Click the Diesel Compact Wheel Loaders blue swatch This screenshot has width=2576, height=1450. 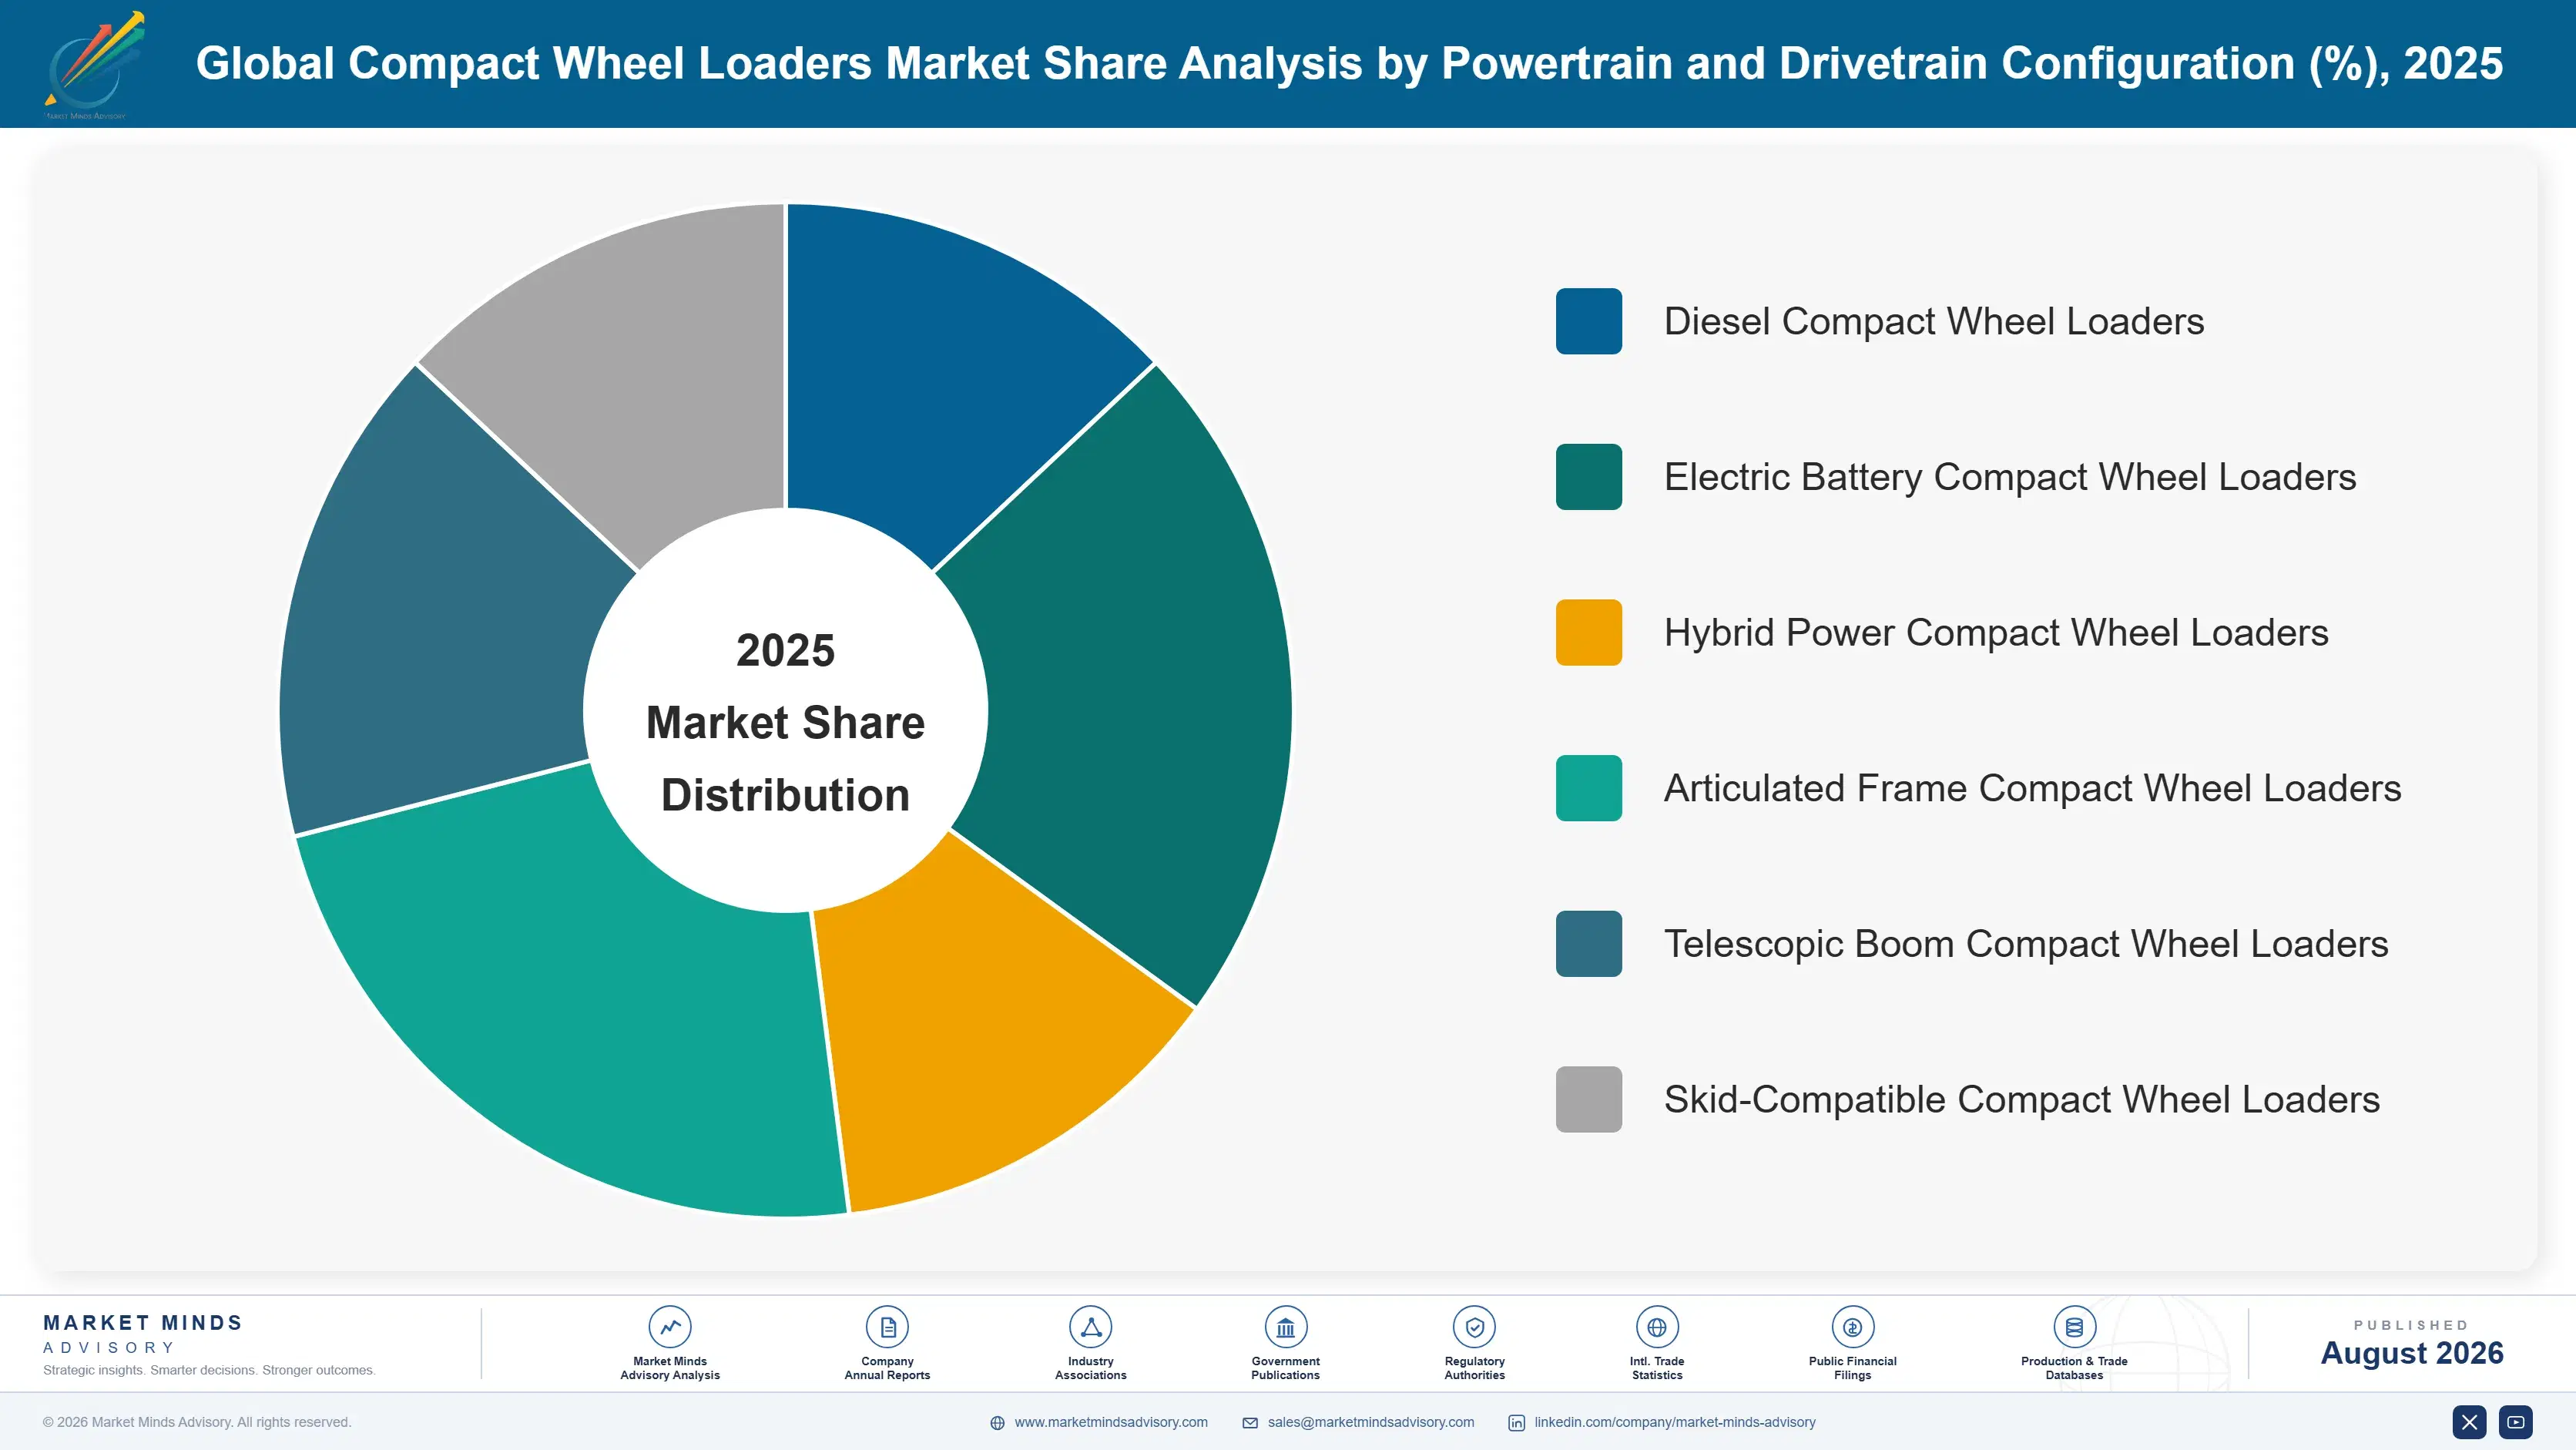click(x=1588, y=321)
